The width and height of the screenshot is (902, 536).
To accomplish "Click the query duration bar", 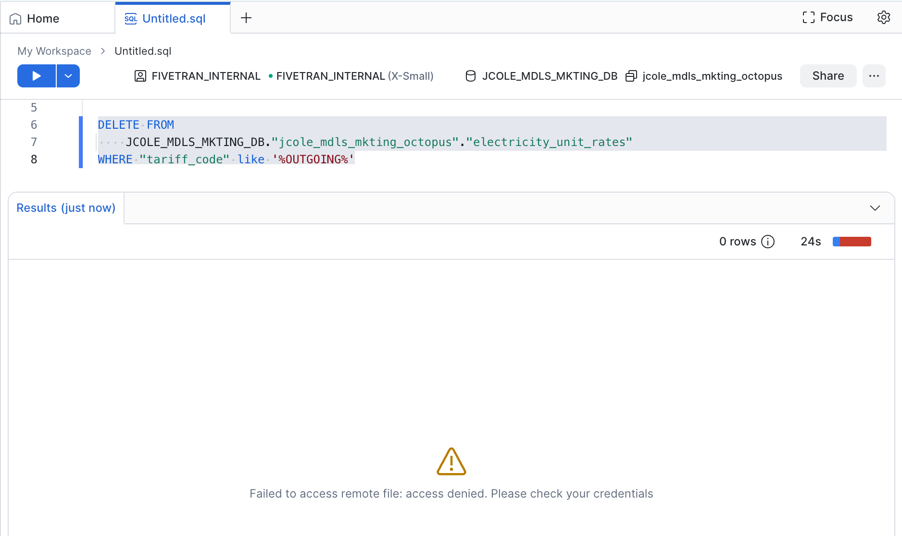I will (x=852, y=242).
